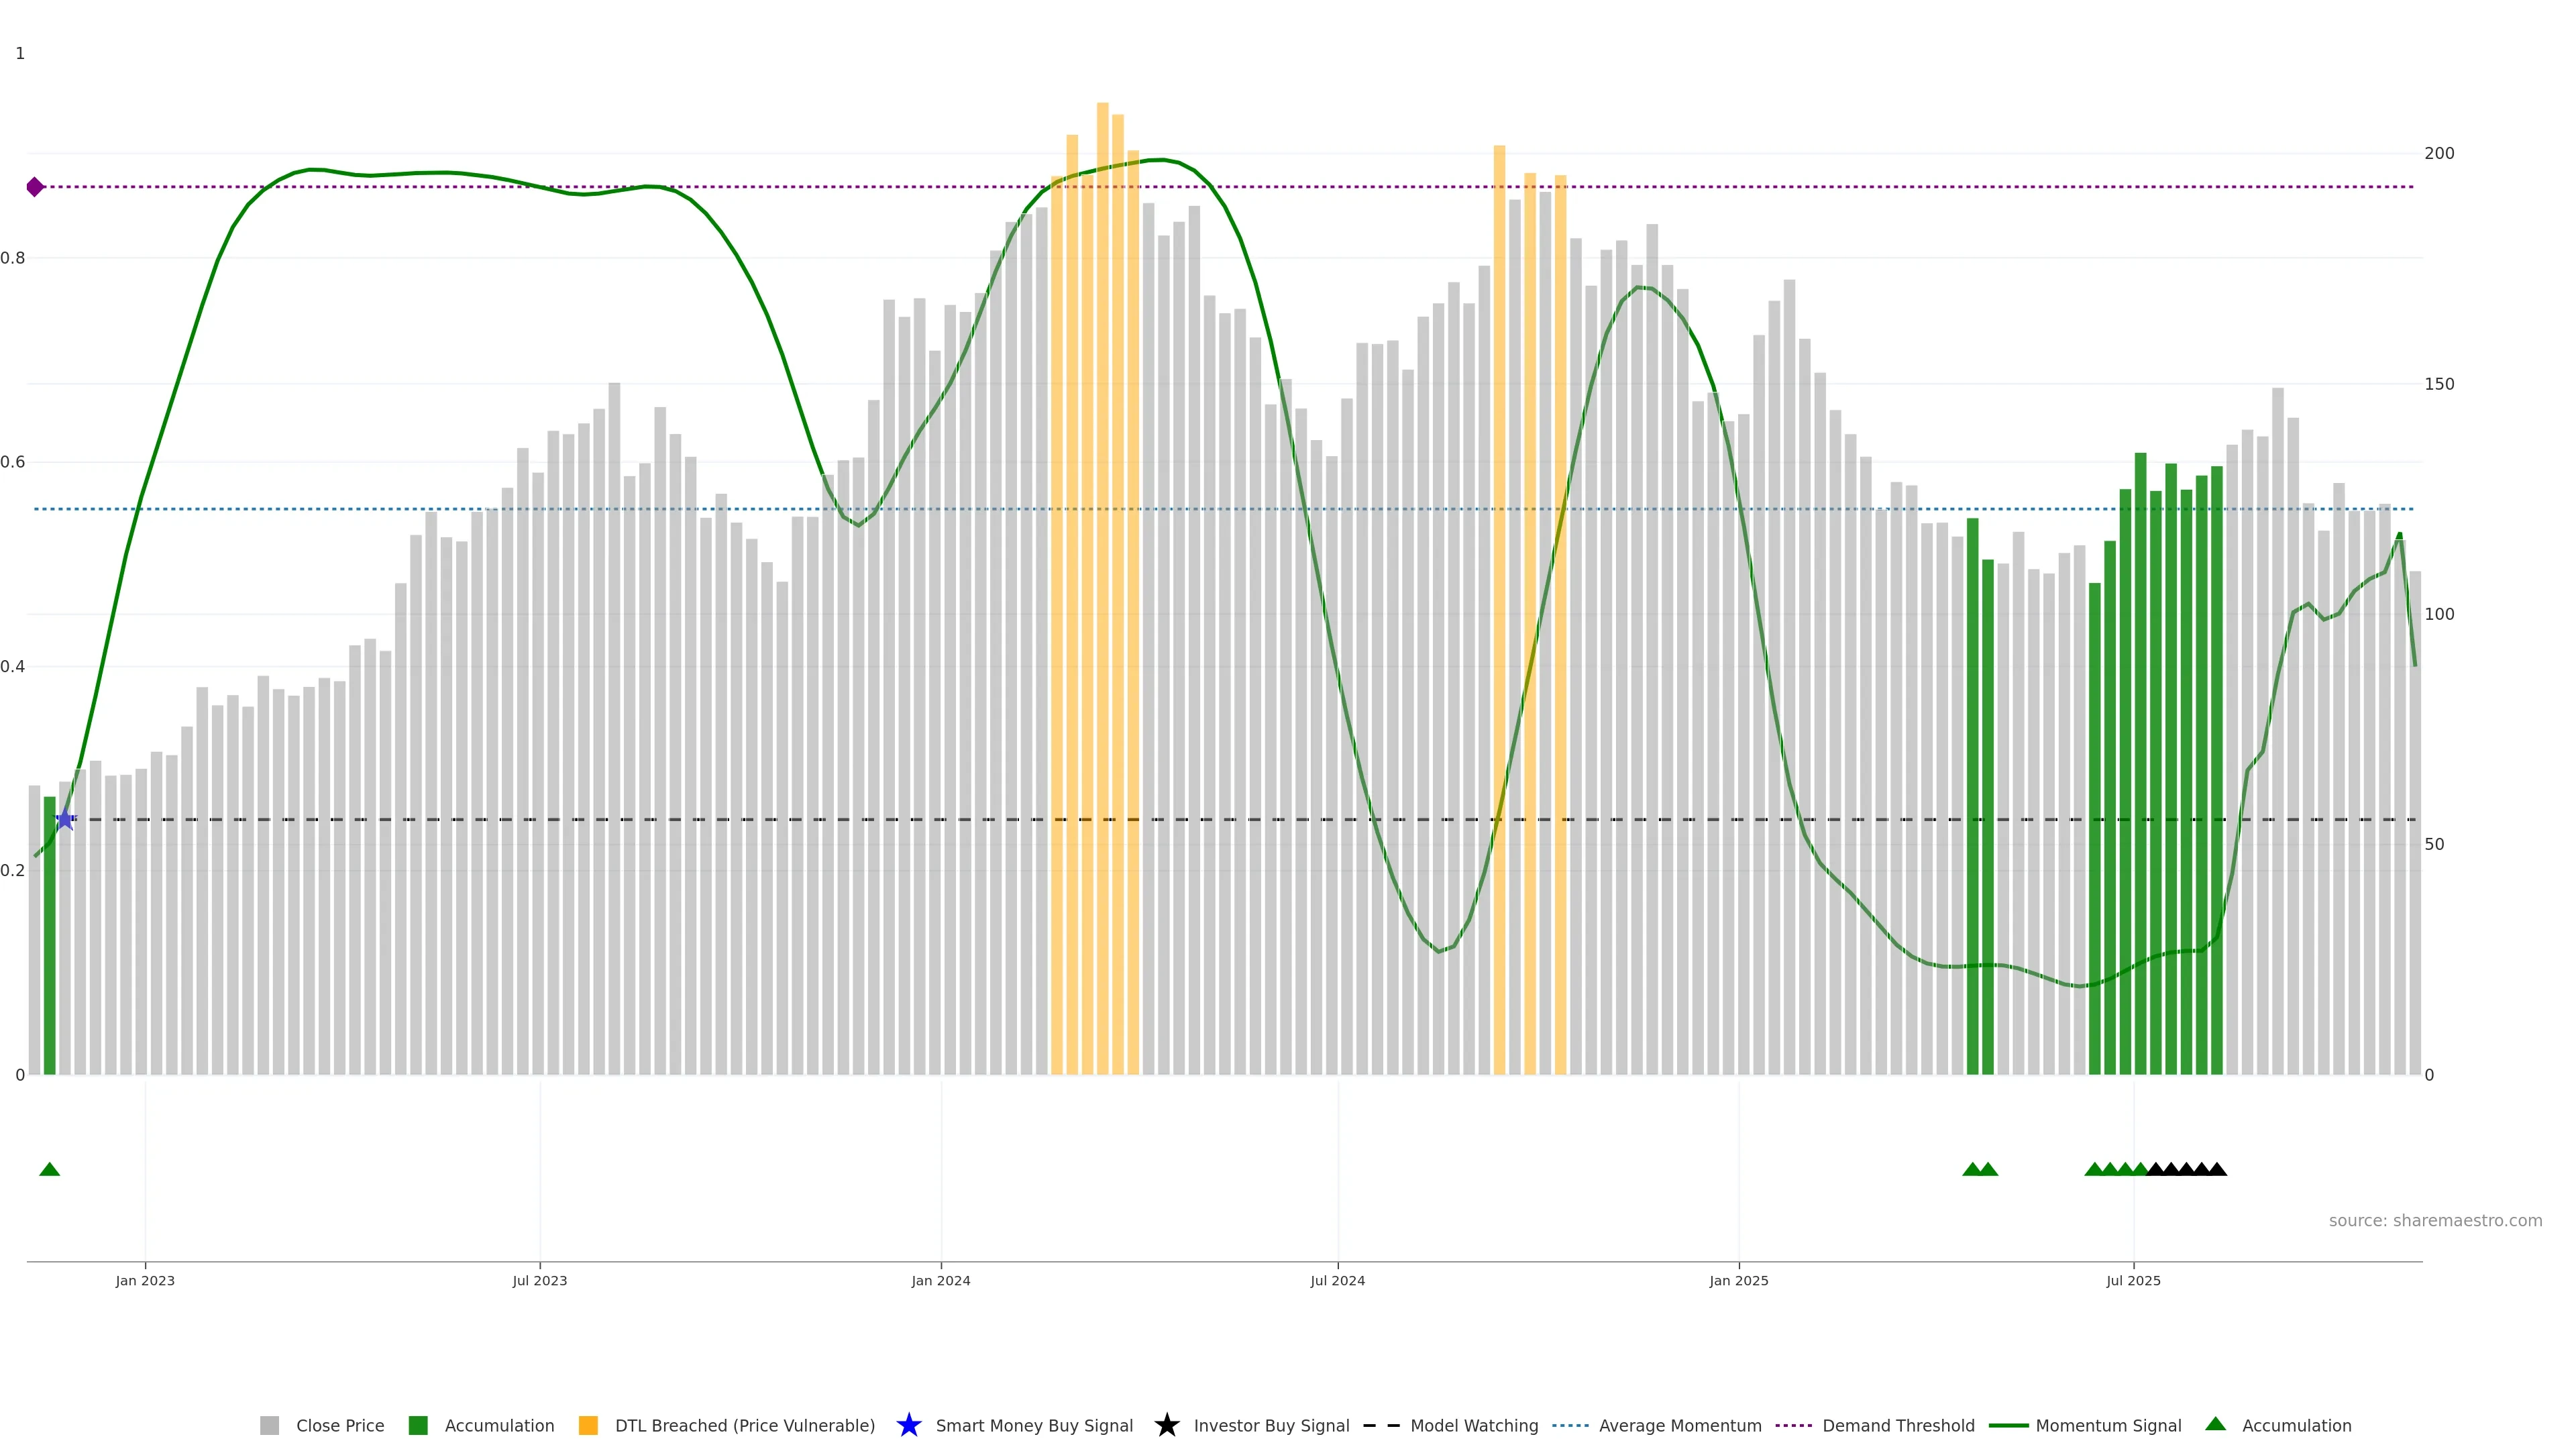Click the purple Demand Threshold diamond marker
This screenshot has width=2576, height=1449.
pos(35,187)
